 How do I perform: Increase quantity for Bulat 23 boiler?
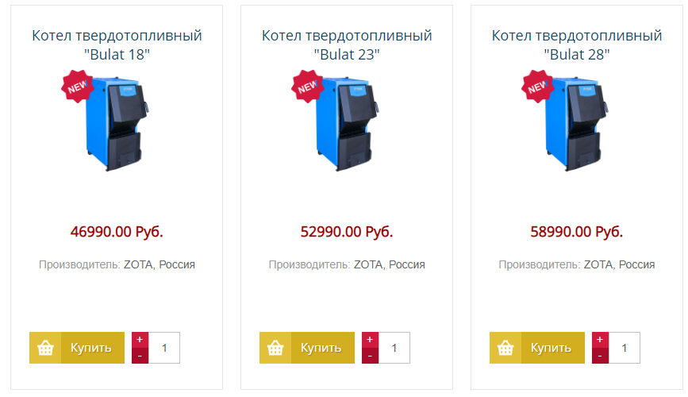tap(370, 340)
